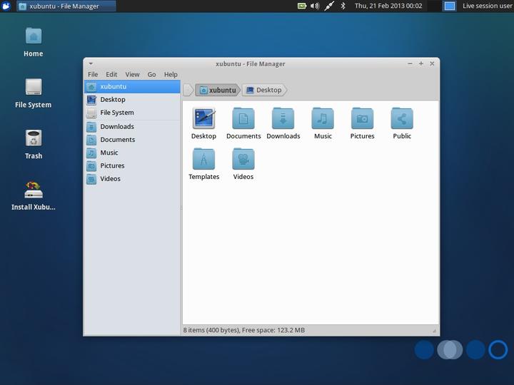Open the Live session user menu
514x385 pixels.
click(487, 6)
